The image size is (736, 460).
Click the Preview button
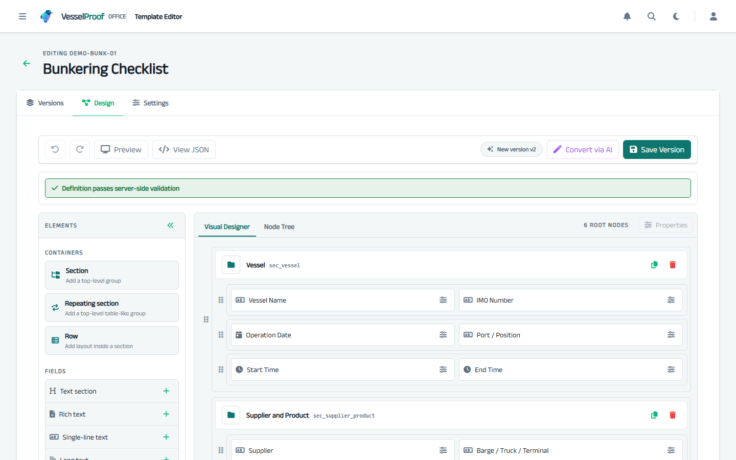(121, 149)
